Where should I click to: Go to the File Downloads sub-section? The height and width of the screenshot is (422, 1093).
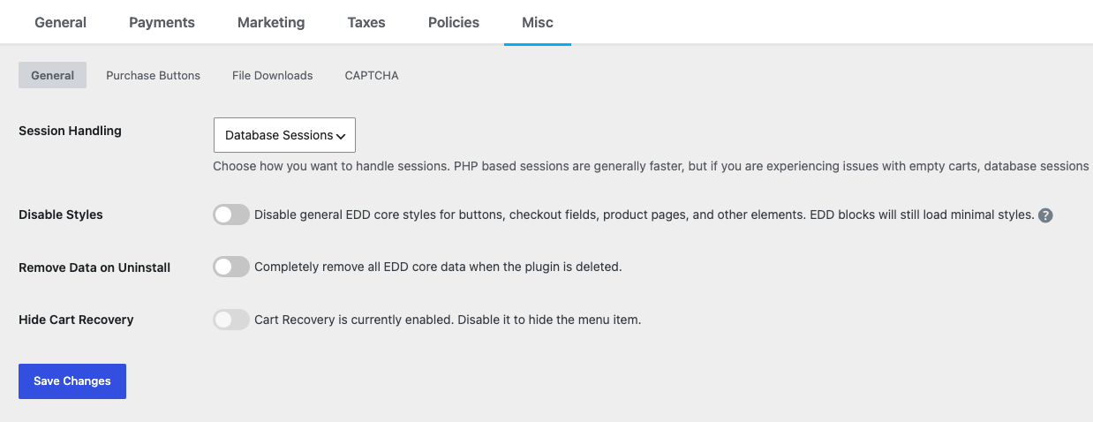click(x=273, y=75)
